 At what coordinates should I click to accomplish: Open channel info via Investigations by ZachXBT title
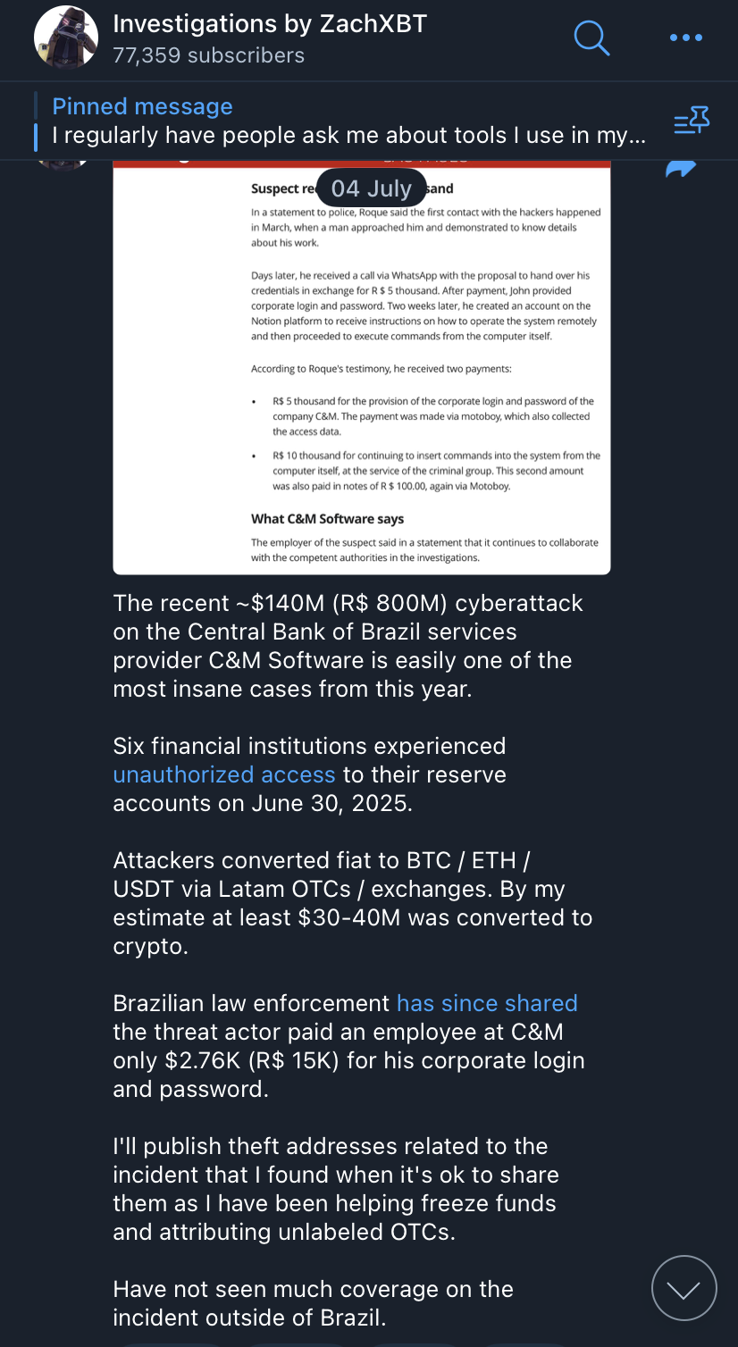tap(270, 24)
